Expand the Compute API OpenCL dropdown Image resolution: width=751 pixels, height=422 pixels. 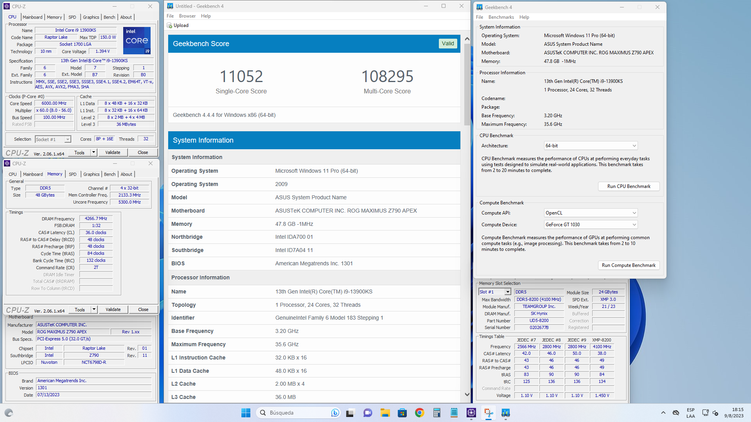(591, 213)
